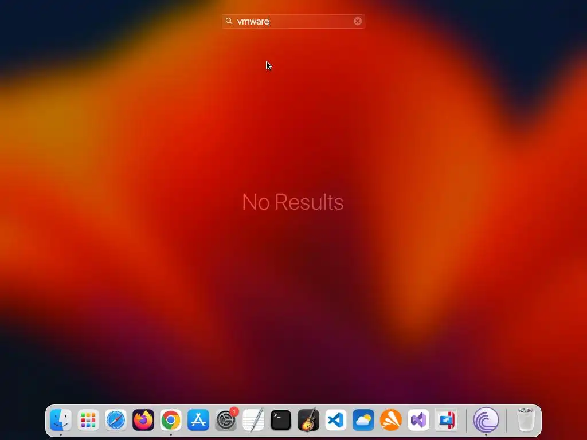The width and height of the screenshot is (587, 440).
Task: Launch Terminal from the Dock
Action: [281, 420]
